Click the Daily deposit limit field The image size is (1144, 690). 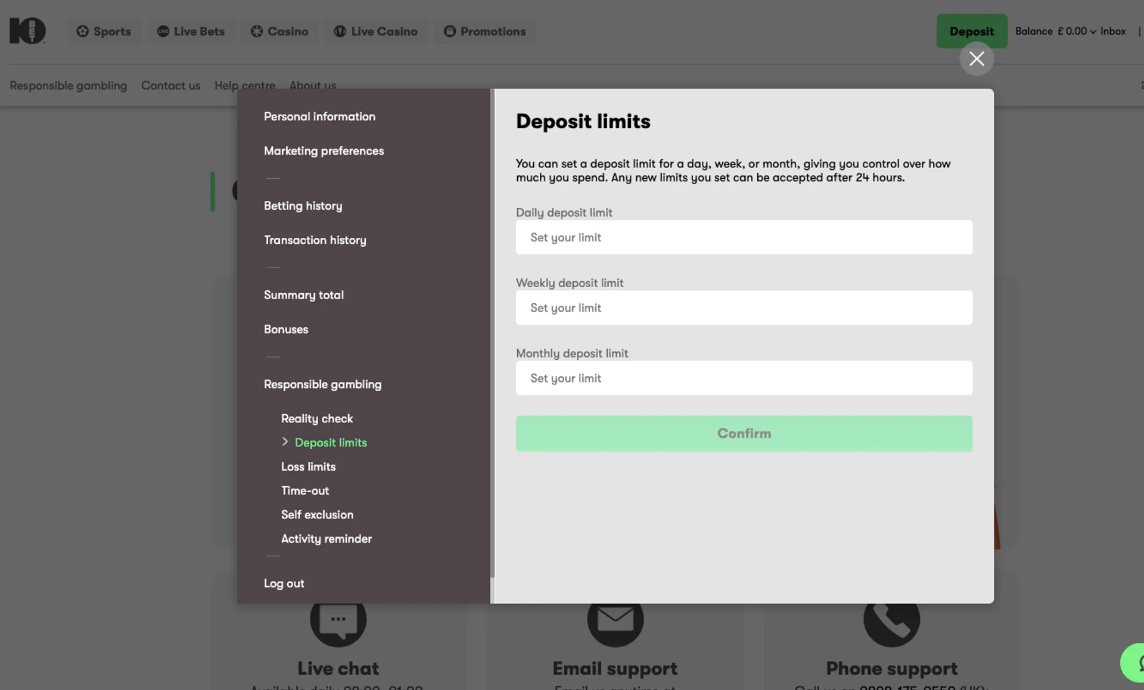click(744, 237)
